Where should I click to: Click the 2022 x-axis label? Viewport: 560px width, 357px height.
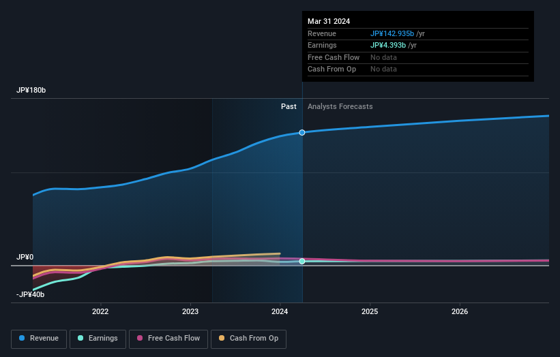(x=100, y=311)
